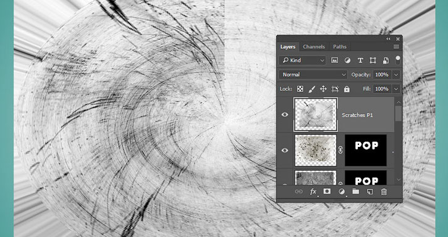The height and width of the screenshot is (237, 448).
Task: Prevent auto-nesting into artboards
Action: (335, 89)
